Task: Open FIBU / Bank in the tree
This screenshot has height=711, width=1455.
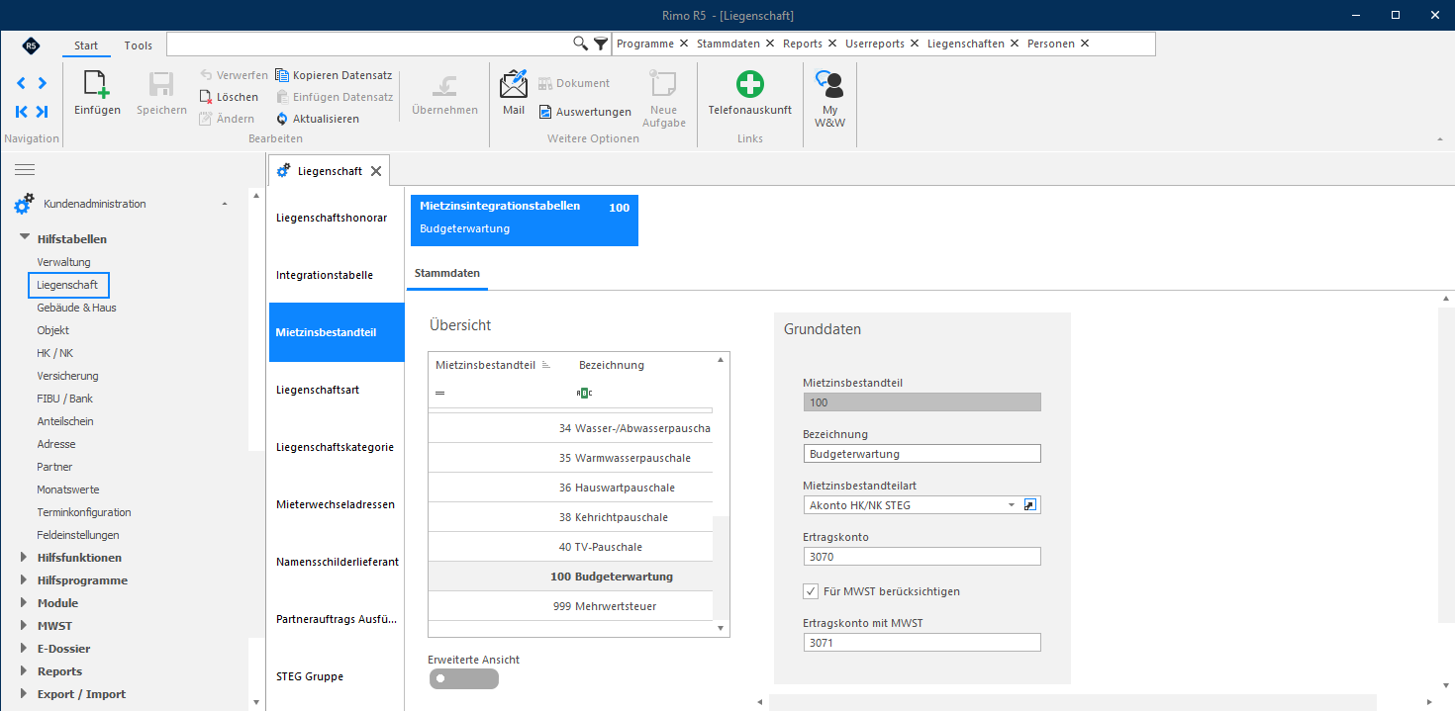Action: pyautogui.click(x=64, y=399)
